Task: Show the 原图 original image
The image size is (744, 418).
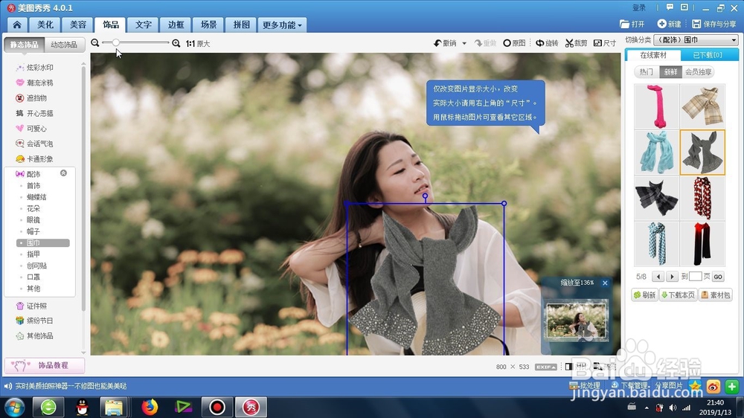Action: point(514,43)
